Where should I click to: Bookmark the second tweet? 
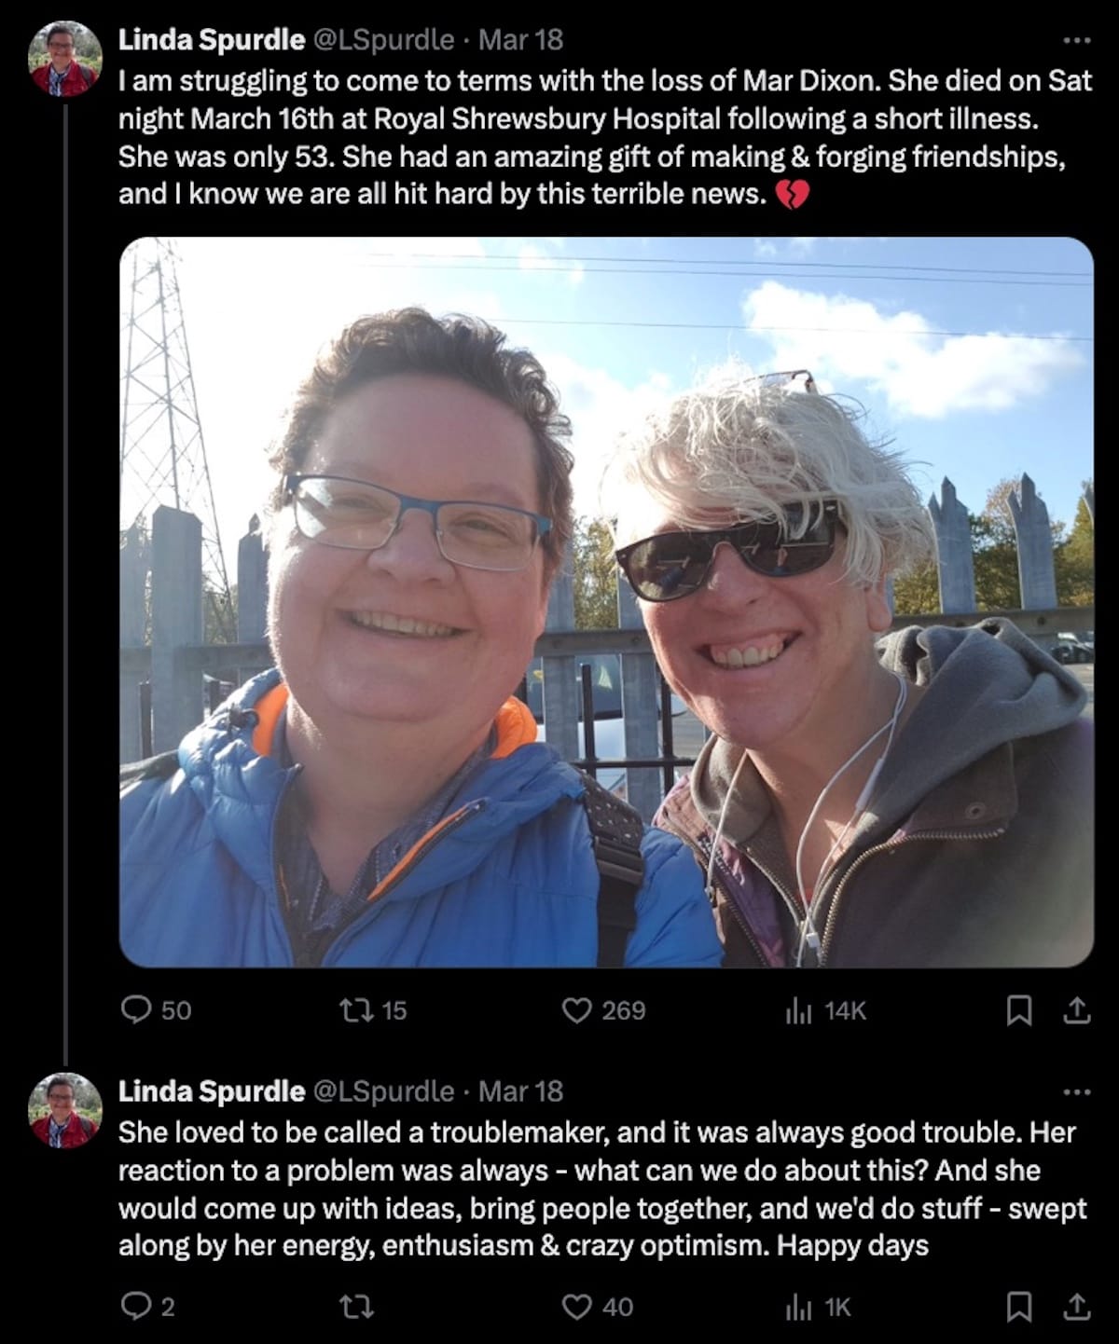(x=1019, y=1308)
